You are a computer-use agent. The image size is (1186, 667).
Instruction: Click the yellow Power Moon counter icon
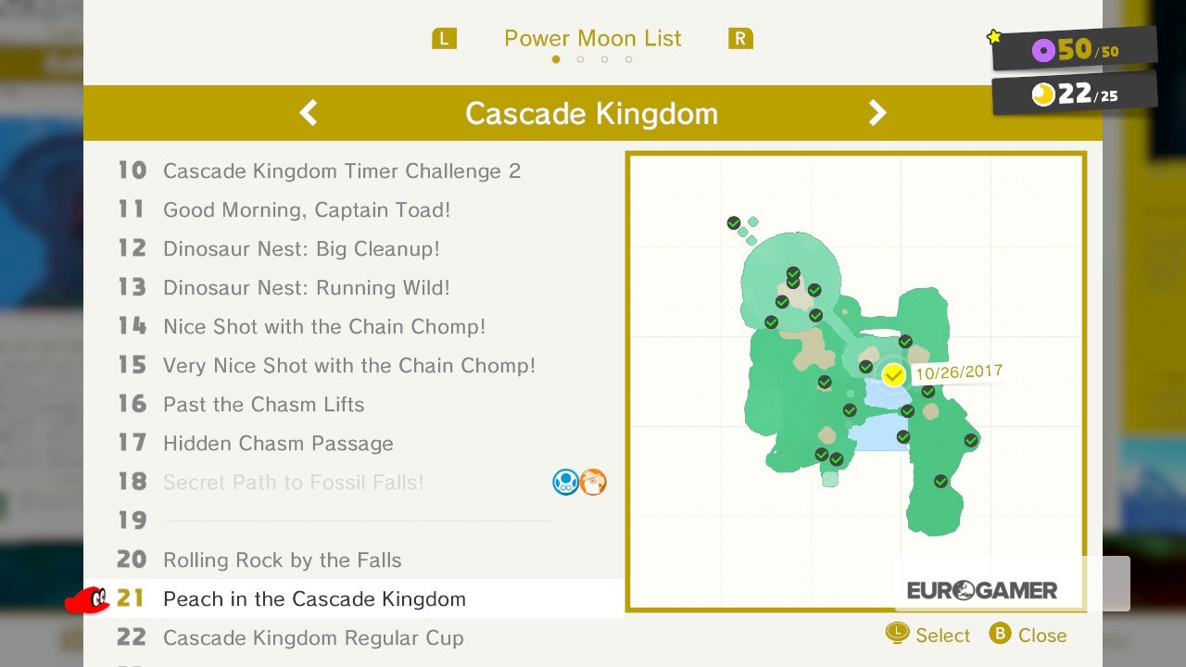point(1044,94)
